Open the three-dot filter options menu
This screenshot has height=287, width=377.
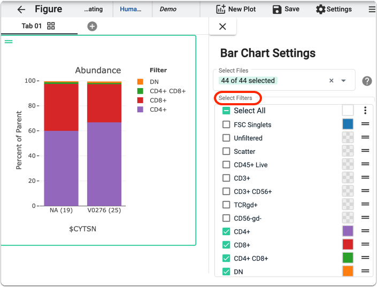365,110
